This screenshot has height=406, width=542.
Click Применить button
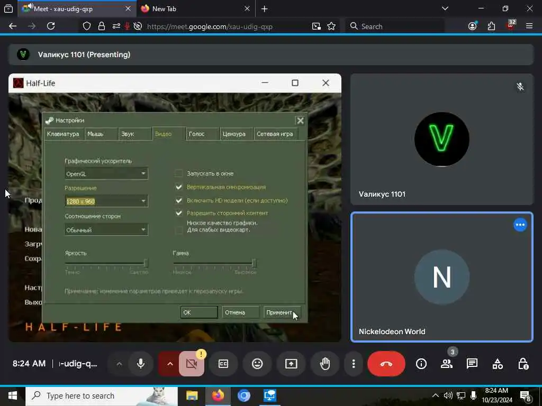pos(282,312)
